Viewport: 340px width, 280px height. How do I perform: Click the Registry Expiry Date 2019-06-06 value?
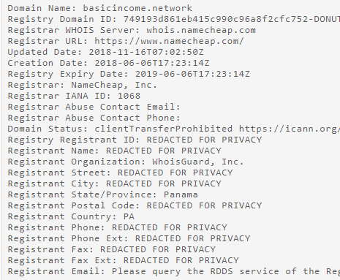pyautogui.click(x=192, y=74)
